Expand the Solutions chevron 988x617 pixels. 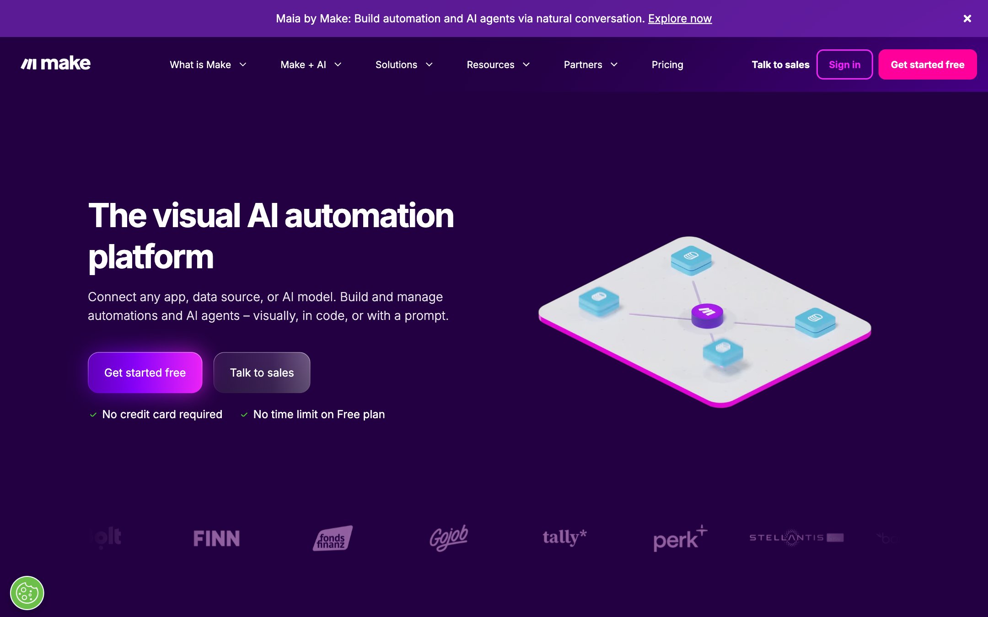coord(429,64)
